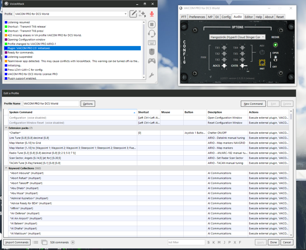This screenshot has width=306, height=250.
Task: Adjust the CHTR volume slider
Action: click(x=243, y=66)
